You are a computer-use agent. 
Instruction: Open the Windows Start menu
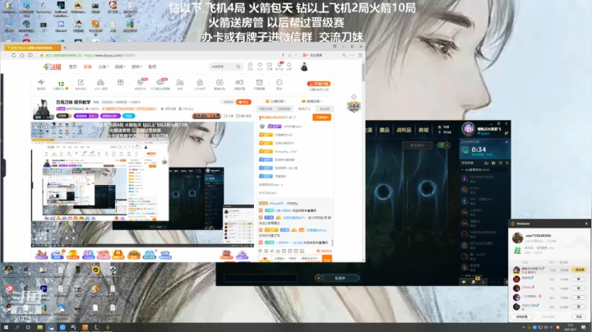(x=6, y=327)
